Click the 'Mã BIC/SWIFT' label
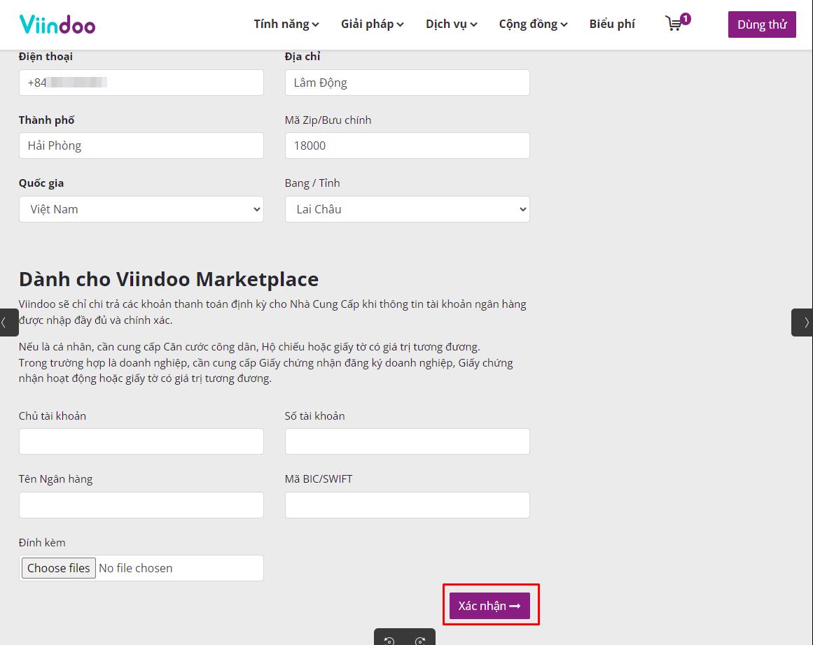 (x=319, y=479)
